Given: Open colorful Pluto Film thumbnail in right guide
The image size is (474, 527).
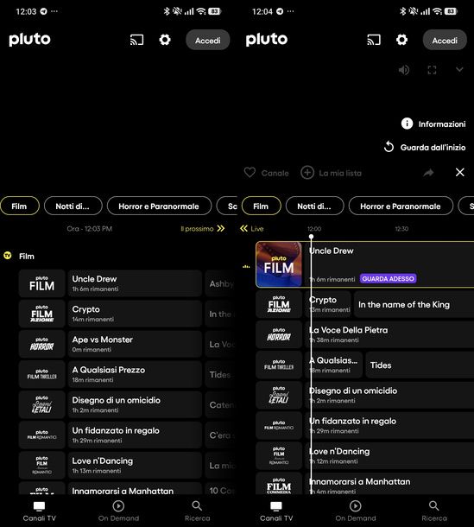Looking at the screenshot, I should (x=279, y=264).
